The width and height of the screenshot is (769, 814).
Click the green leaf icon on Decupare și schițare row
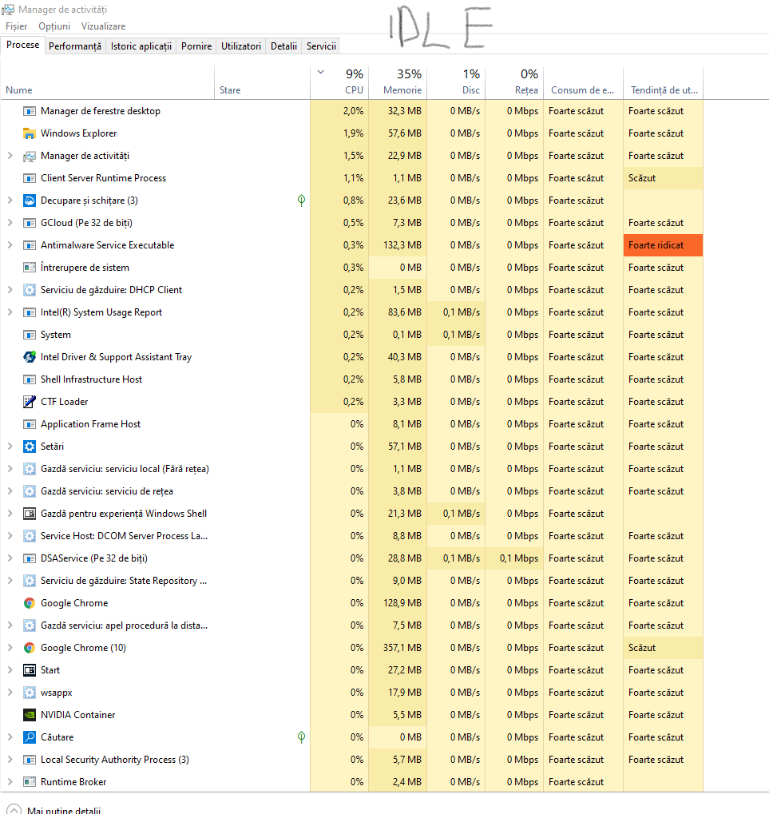[x=301, y=201]
